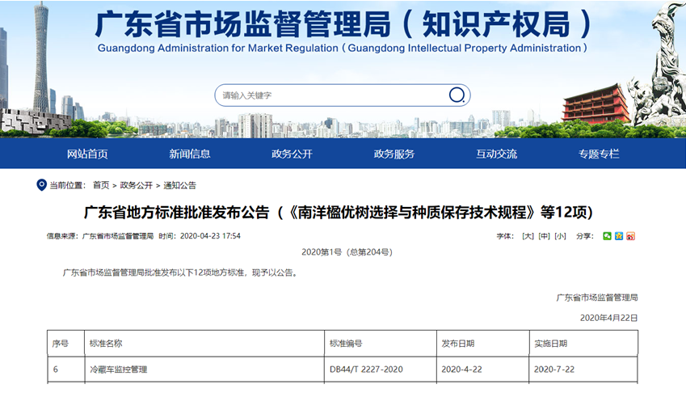The width and height of the screenshot is (686, 397).
Task: Set font size to small [小]
Action: point(560,236)
